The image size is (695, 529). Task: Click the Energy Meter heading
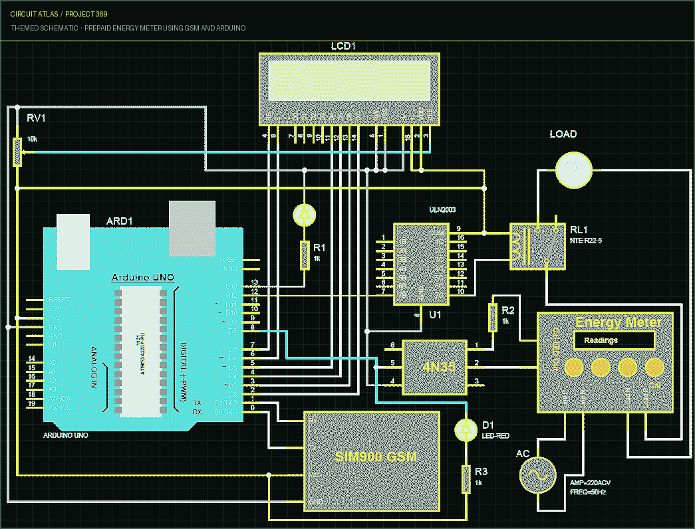point(619,322)
